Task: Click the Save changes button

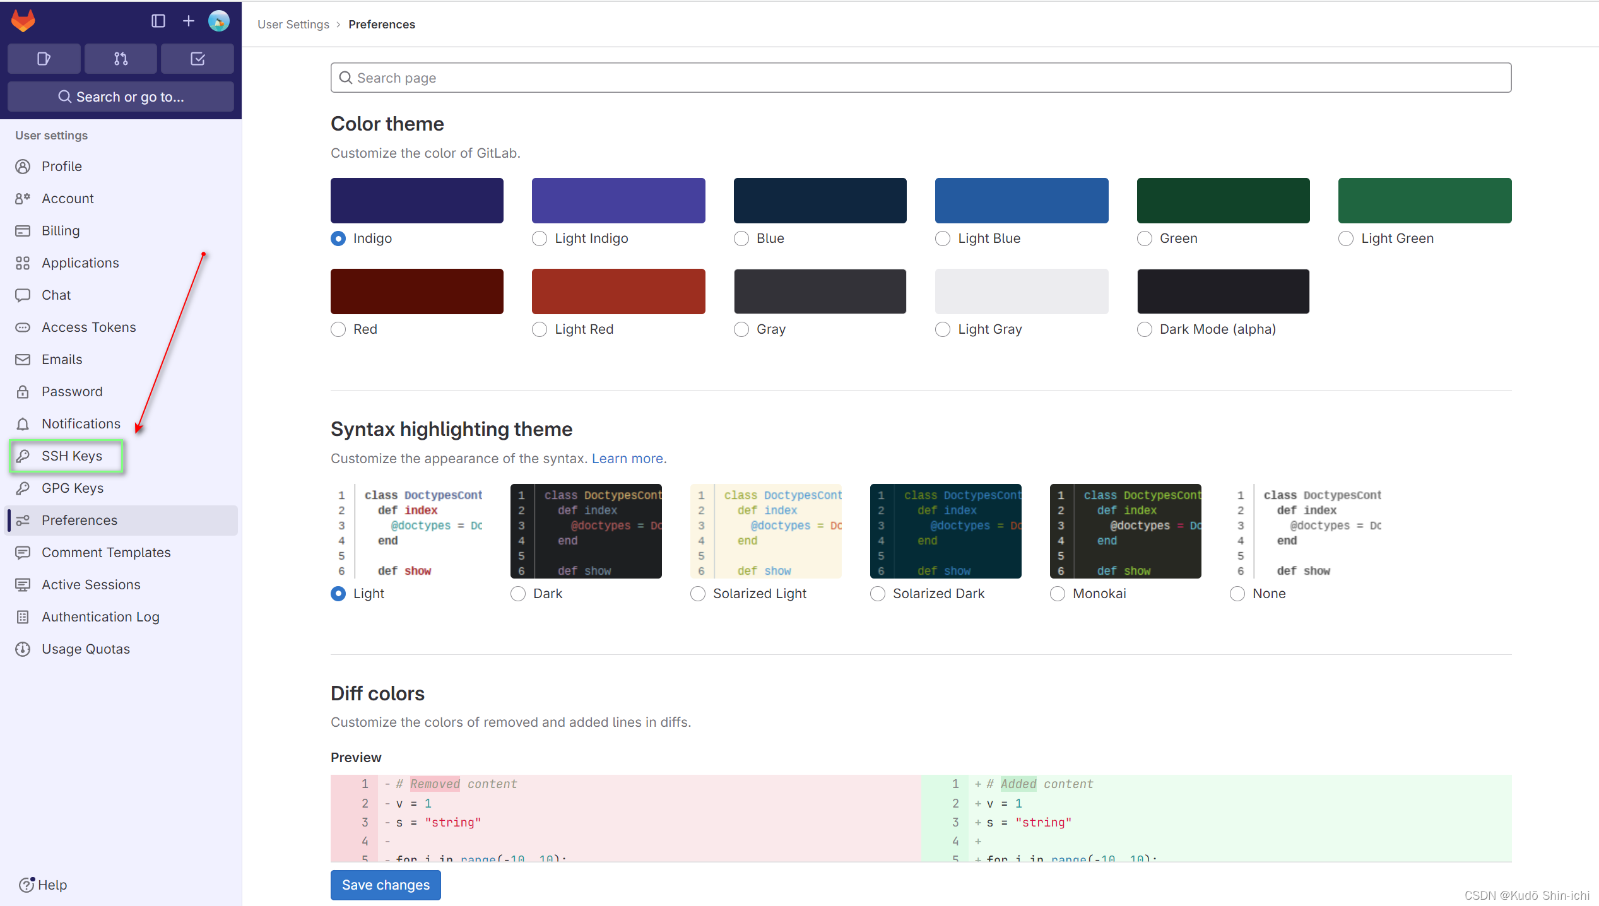Action: point(385,885)
